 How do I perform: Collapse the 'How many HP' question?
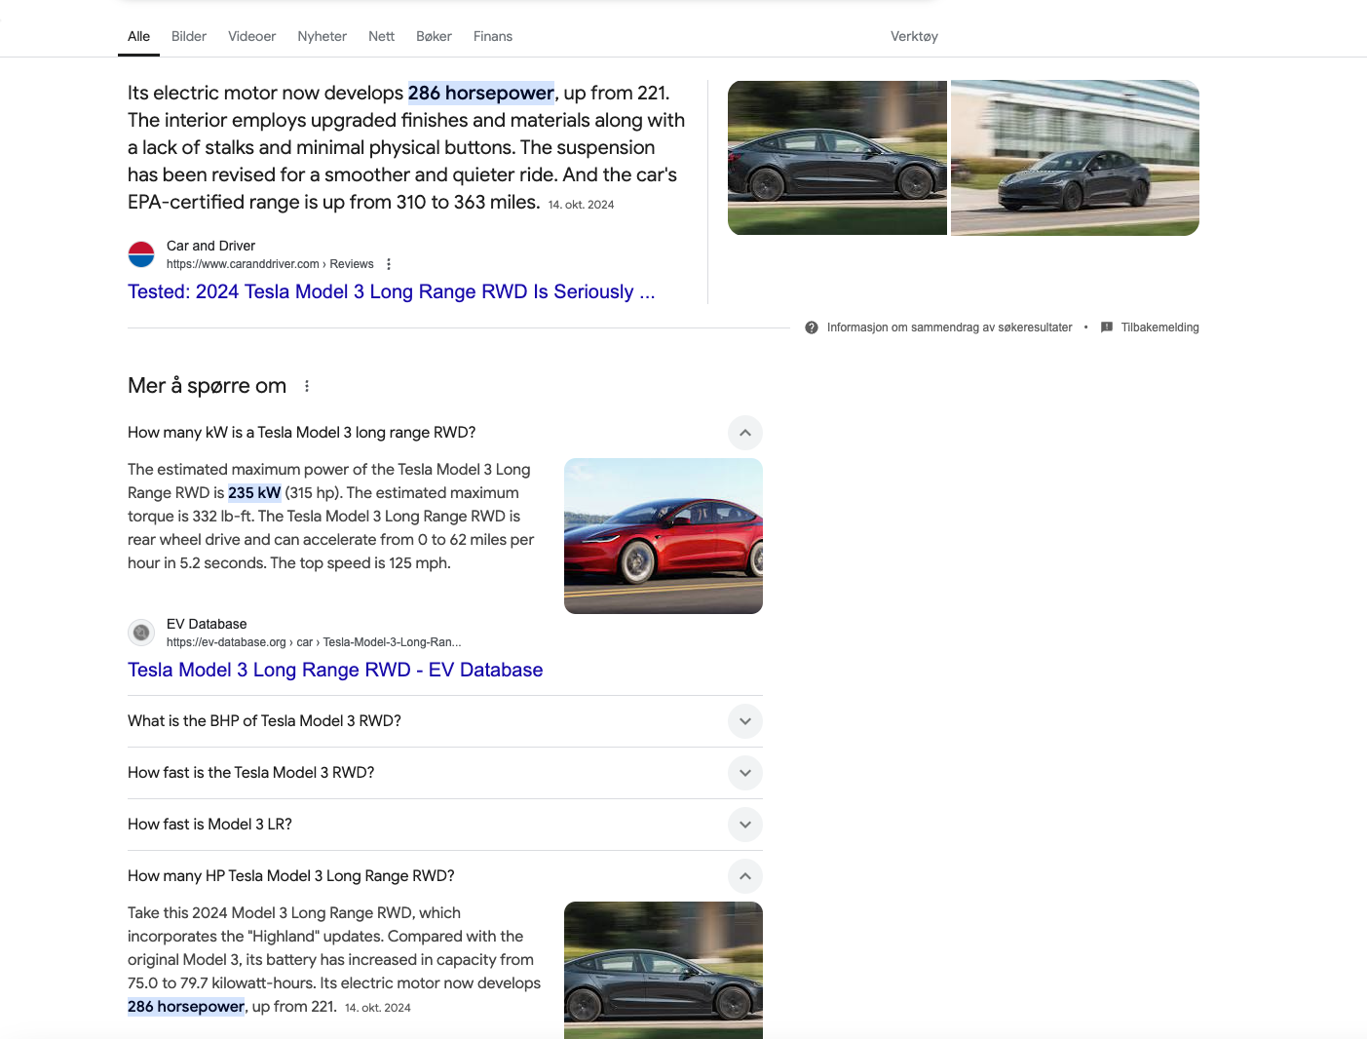745,876
